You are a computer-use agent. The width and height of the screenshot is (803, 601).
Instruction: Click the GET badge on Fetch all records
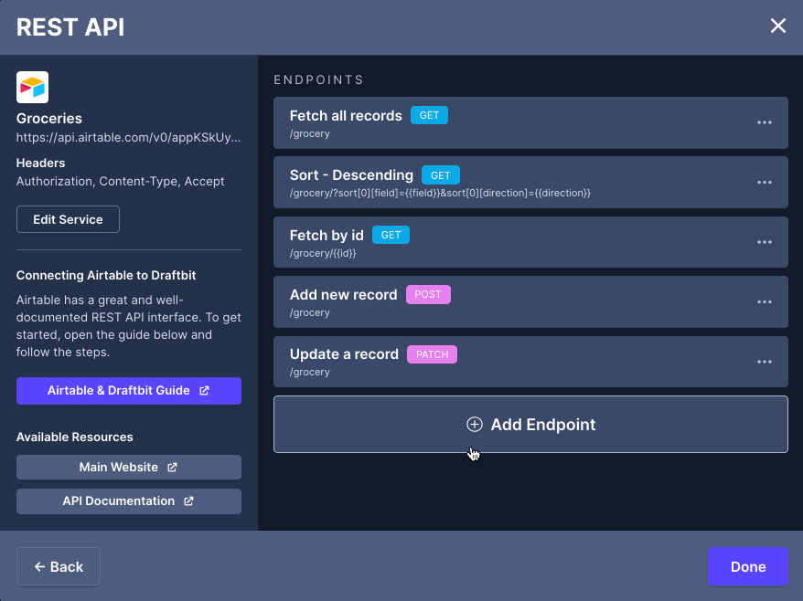click(x=429, y=116)
